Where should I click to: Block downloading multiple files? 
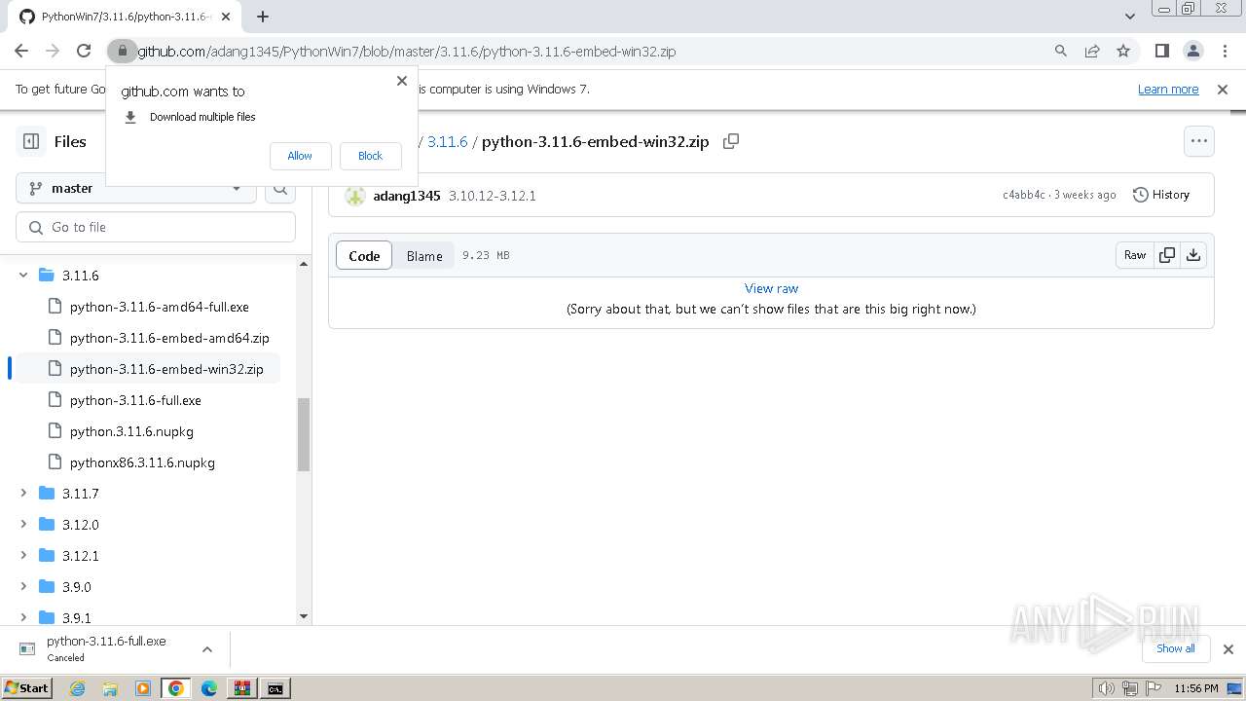tap(370, 156)
